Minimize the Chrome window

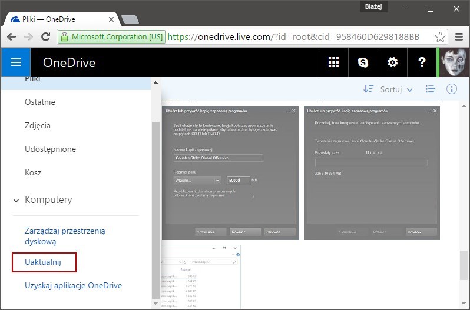point(405,9)
